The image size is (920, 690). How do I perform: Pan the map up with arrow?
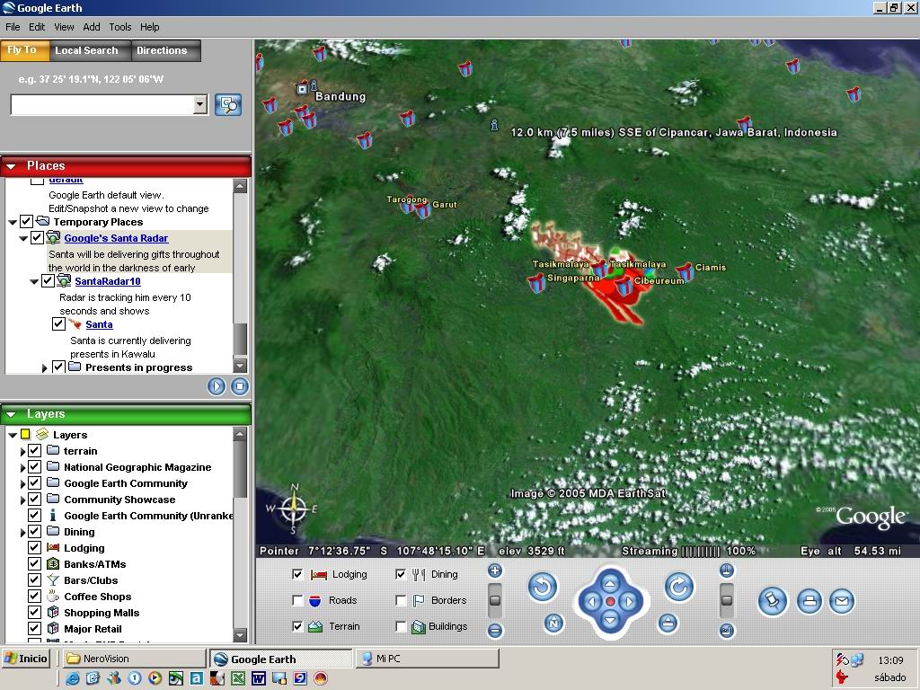coord(610,583)
